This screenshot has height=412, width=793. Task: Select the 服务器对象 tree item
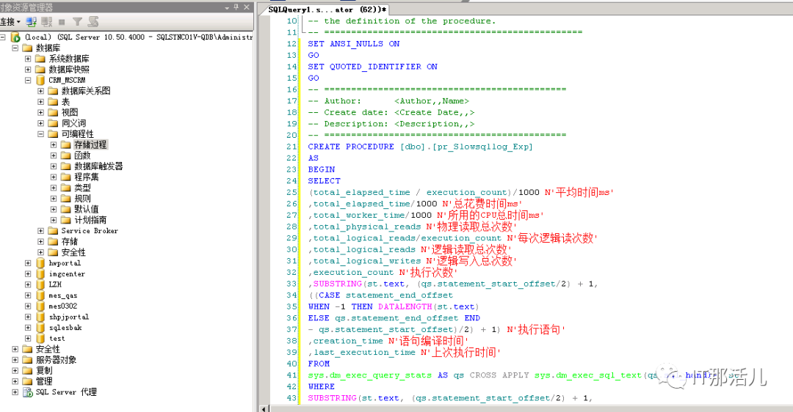(x=56, y=360)
